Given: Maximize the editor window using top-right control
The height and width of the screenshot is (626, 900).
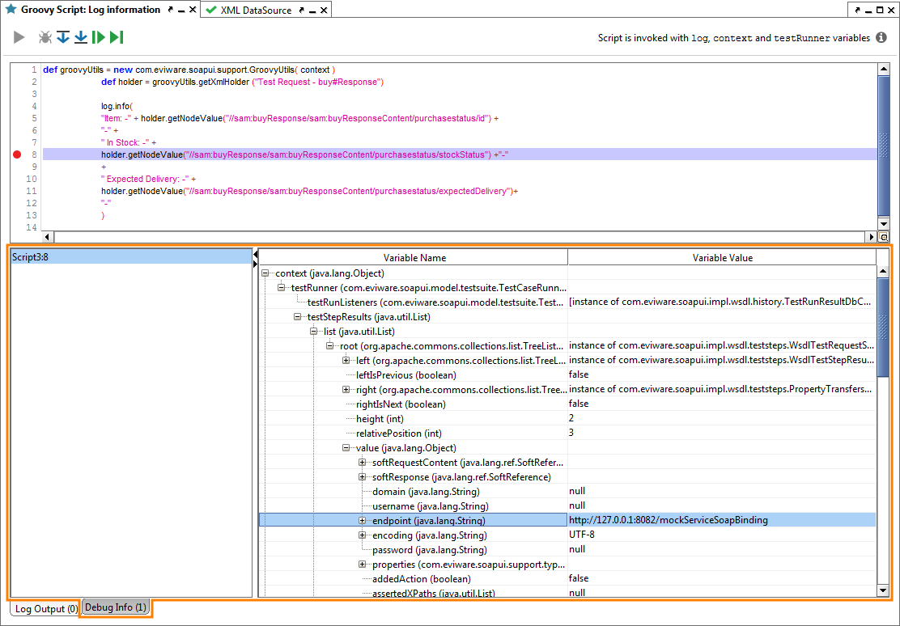Looking at the screenshot, I should click(x=879, y=11).
